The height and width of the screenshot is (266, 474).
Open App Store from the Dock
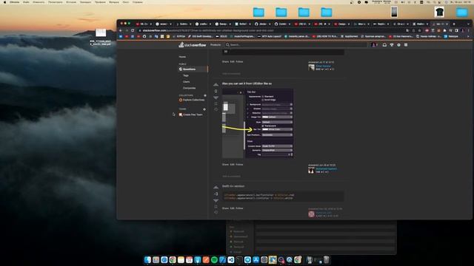(x=256, y=259)
